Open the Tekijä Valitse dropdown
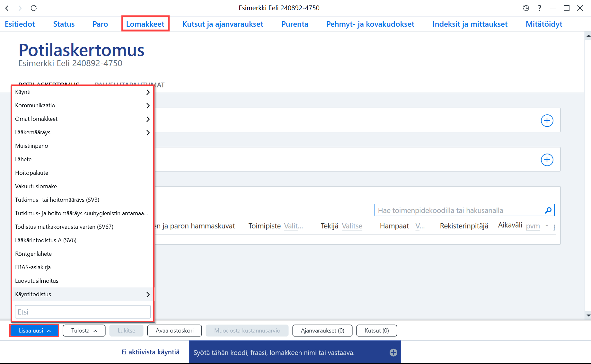This screenshot has width=591, height=364. click(x=352, y=226)
